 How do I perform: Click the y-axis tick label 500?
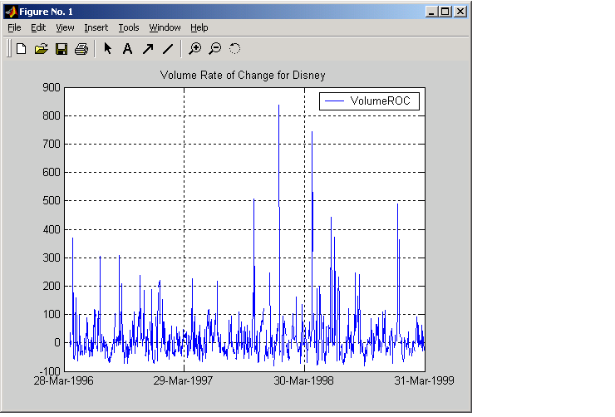point(52,200)
